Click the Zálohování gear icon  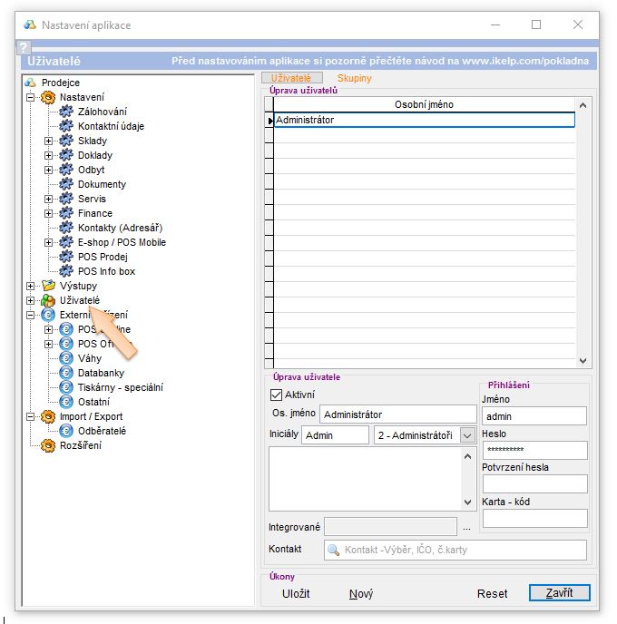click(65, 112)
